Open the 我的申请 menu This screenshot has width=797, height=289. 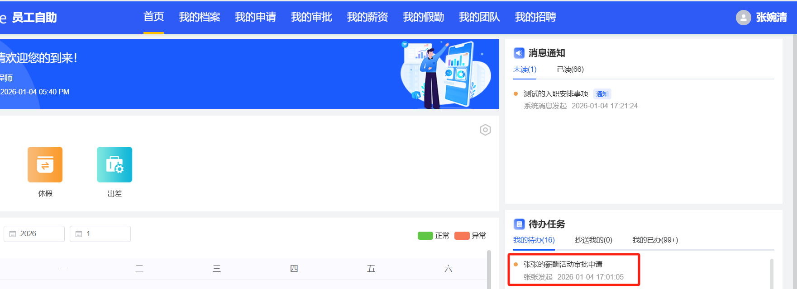pos(255,17)
